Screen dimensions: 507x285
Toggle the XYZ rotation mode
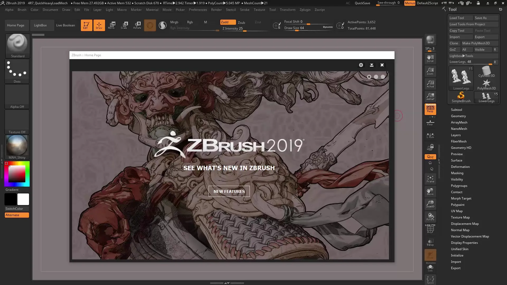(x=430, y=157)
